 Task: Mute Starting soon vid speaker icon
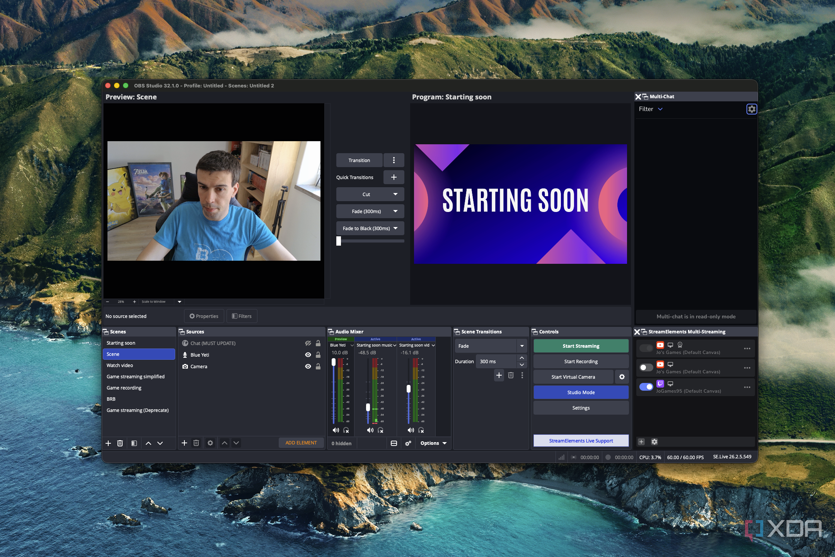pyautogui.click(x=411, y=430)
